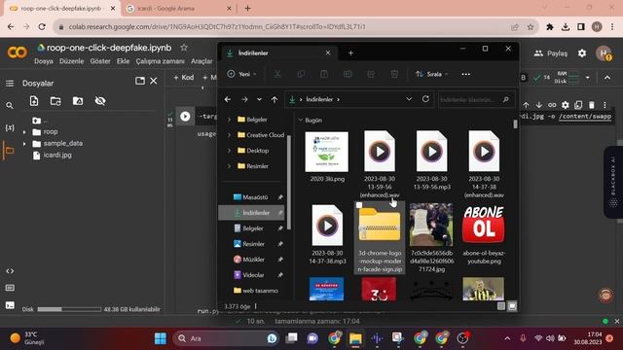Open Ekle menu in Colab

[124, 61]
